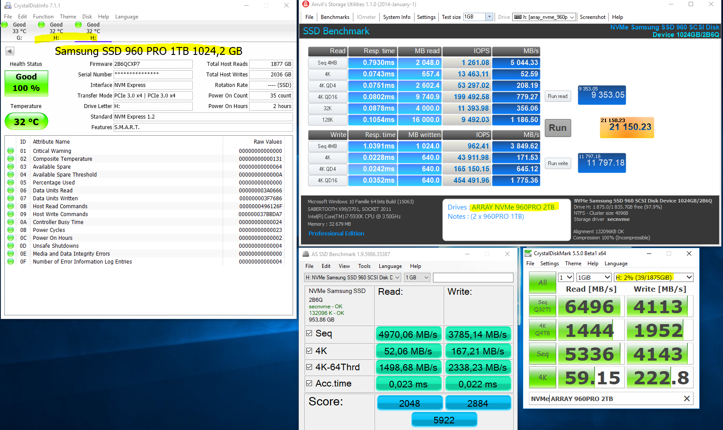Toggle the 4K-64Thrd test checkbox

[x=309, y=367]
